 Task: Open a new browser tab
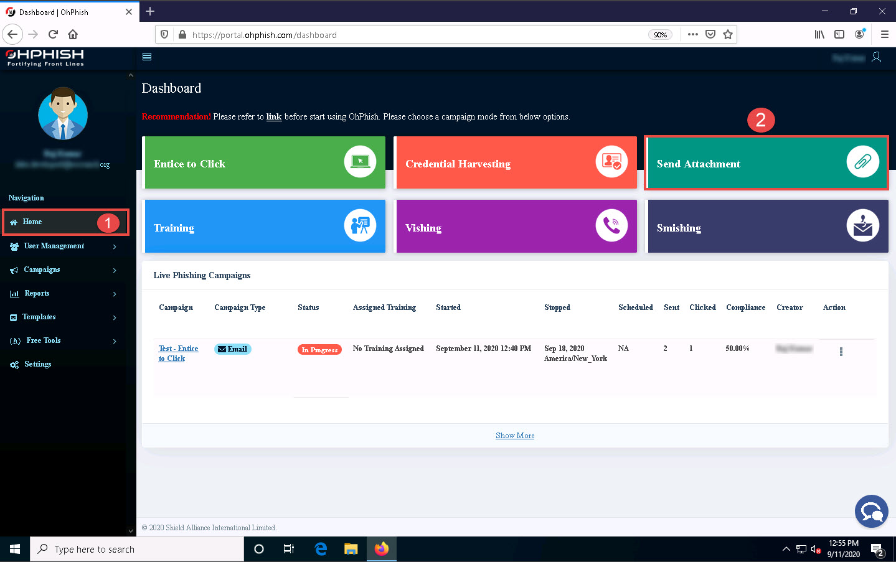(x=150, y=11)
